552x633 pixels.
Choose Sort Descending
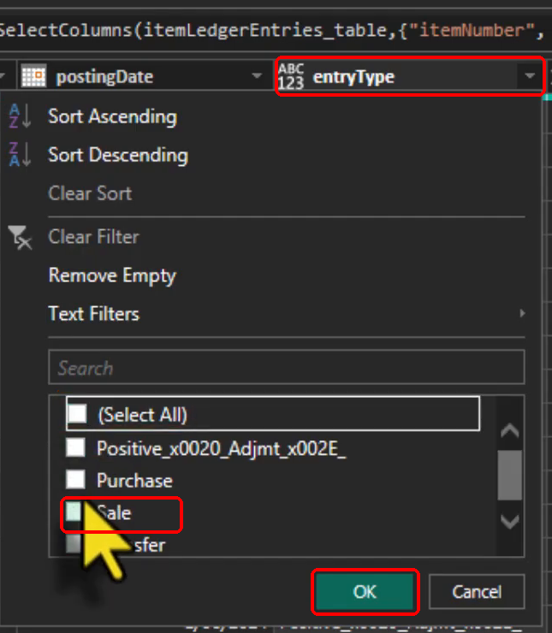click(x=118, y=155)
